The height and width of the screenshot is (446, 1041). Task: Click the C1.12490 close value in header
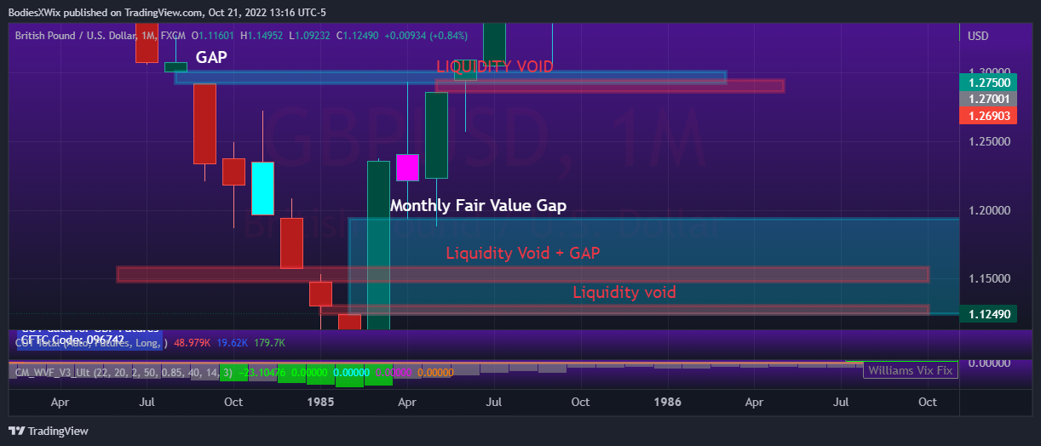(x=359, y=36)
